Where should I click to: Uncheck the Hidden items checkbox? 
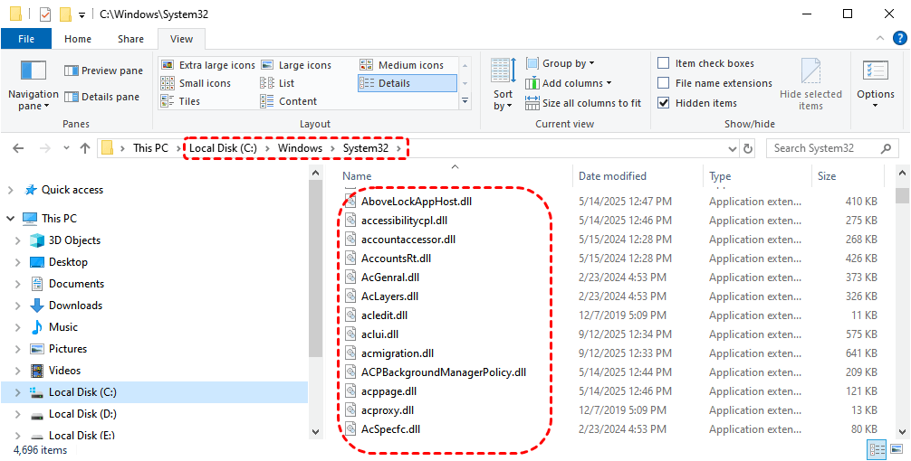coord(664,103)
